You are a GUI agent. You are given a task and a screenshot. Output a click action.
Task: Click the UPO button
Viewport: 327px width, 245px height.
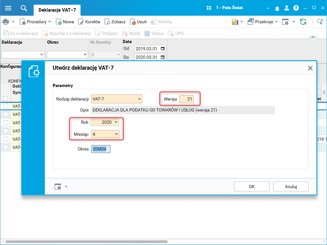[x=176, y=33]
